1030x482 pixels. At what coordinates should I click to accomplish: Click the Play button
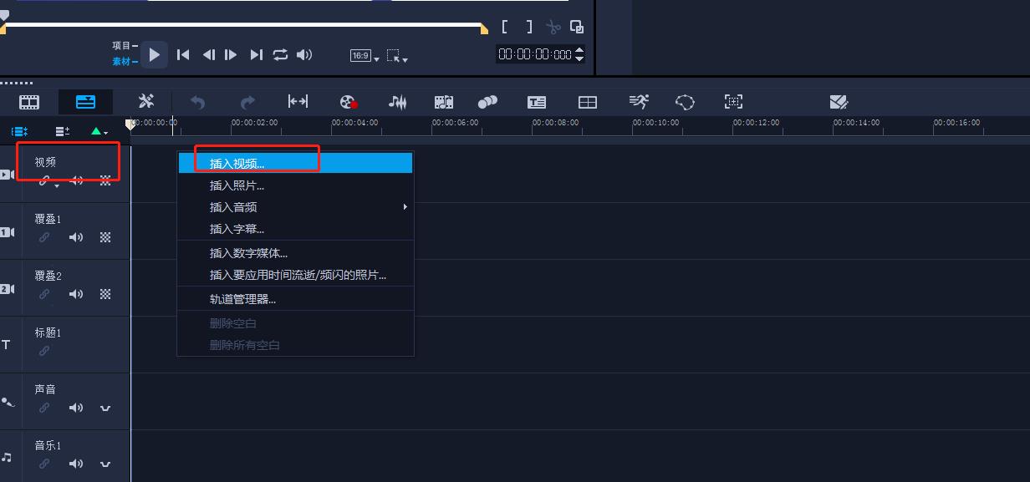pyautogui.click(x=154, y=55)
